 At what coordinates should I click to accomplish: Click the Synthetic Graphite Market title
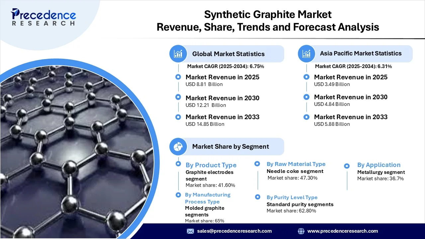(268, 14)
